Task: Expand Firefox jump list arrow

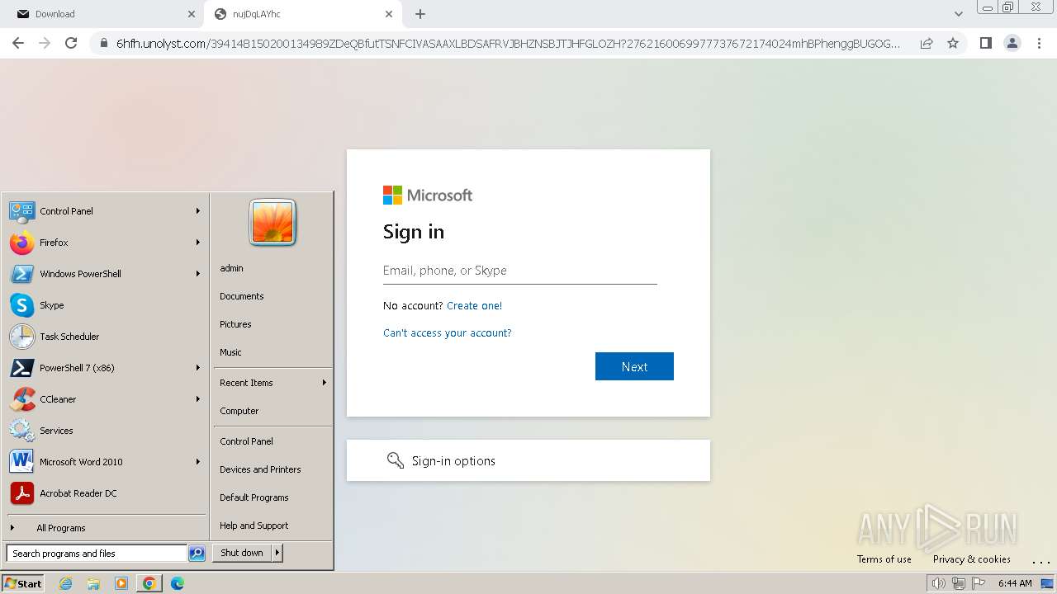Action: coord(198,243)
